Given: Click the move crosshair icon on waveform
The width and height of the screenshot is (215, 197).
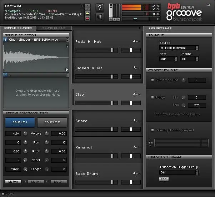Looking at the screenshot, I should pyautogui.click(x=66, y=69).
